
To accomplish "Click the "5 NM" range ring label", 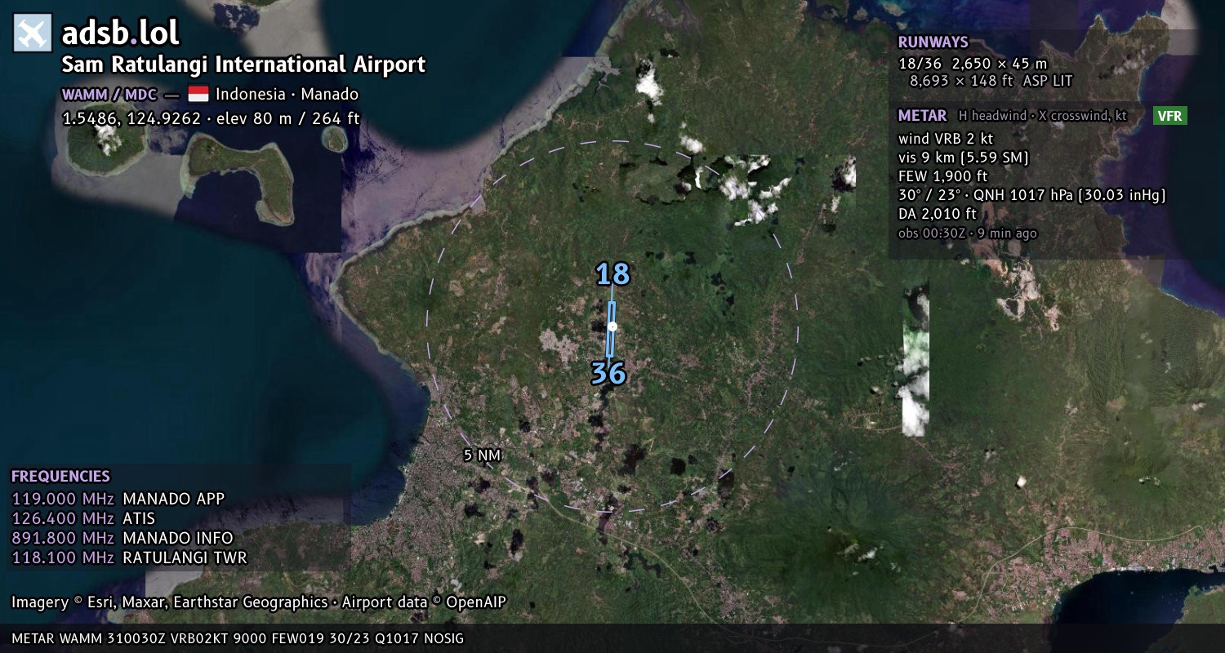I will [x=482, y=455].
